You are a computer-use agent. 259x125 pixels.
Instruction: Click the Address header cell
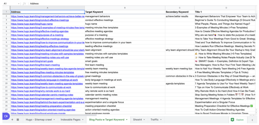[x=48, y=12]
